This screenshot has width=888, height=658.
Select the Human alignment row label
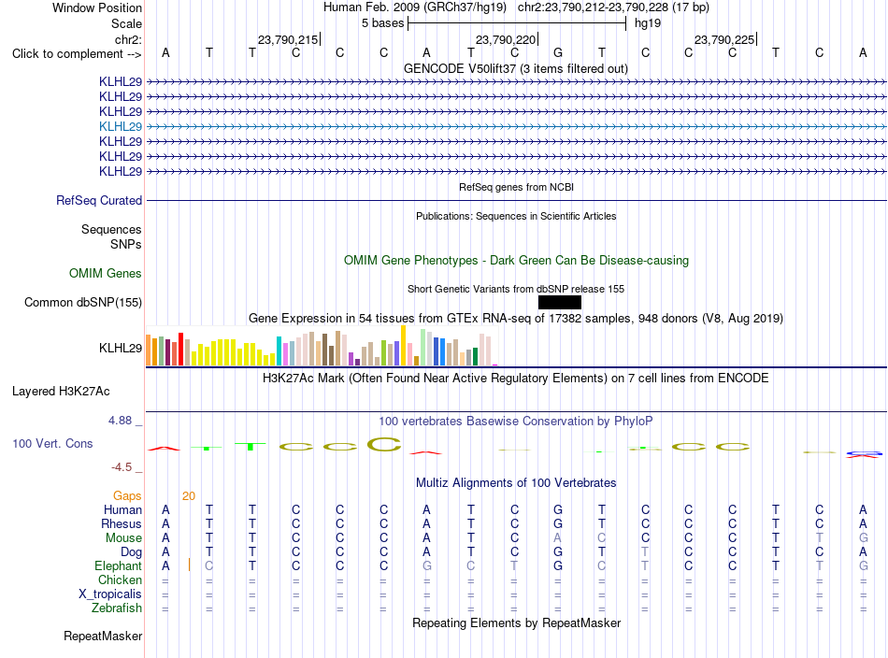tap(122, 509)
